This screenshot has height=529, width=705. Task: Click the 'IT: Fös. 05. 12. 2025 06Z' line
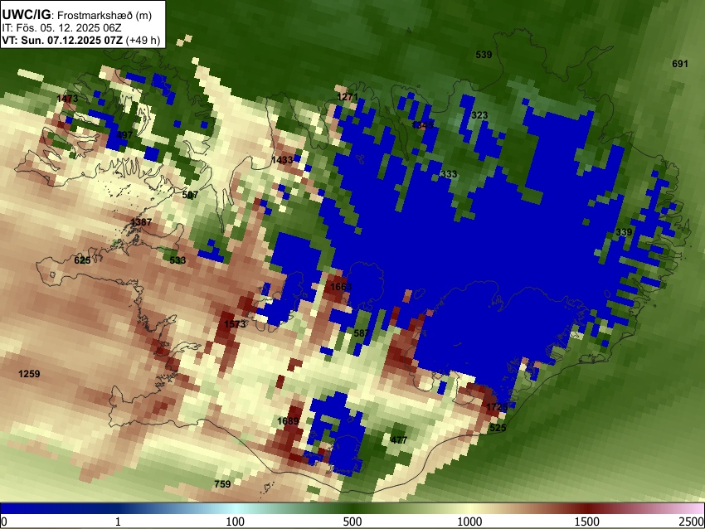click(x=61, y=28)
